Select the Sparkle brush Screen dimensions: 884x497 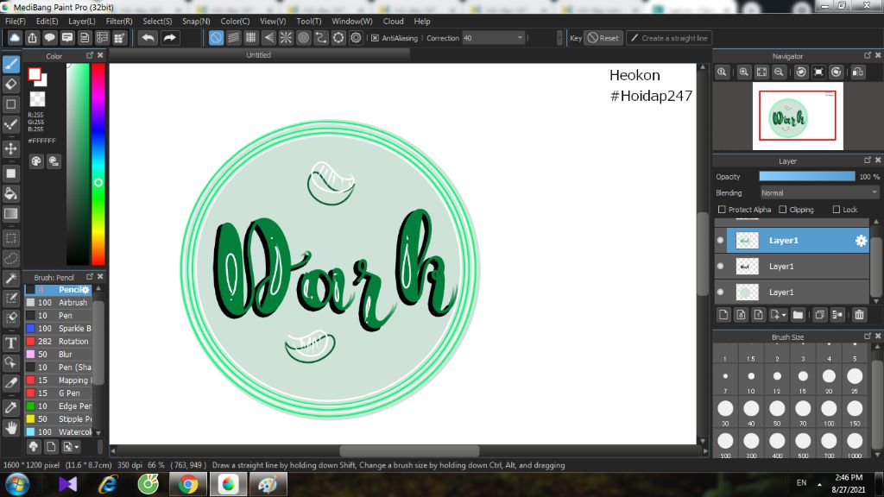pos(58,329)
